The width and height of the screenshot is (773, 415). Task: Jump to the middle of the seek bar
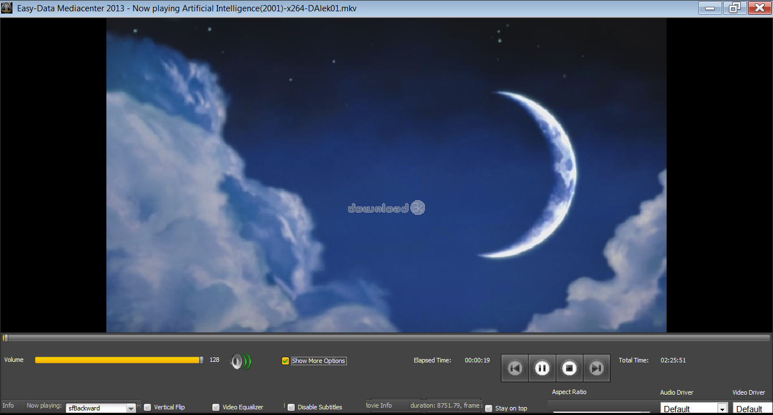click(x=386, y=338)
